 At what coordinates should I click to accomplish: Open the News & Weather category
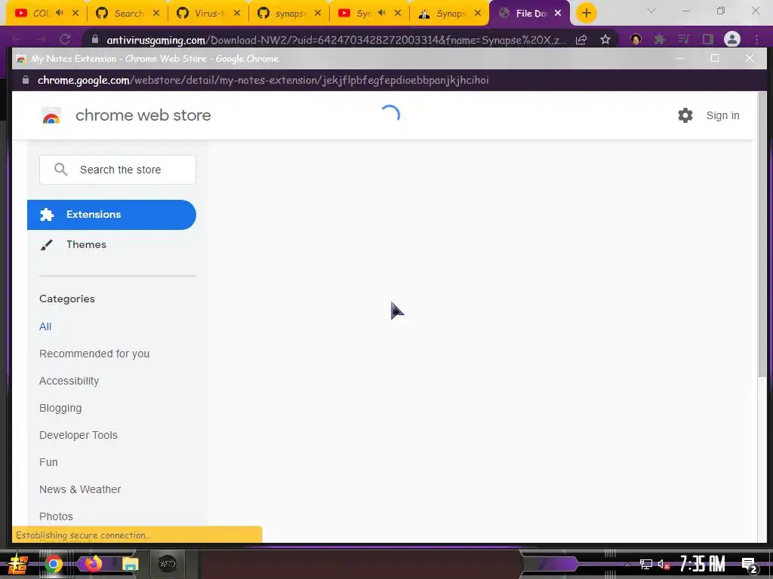pos(80,489)
